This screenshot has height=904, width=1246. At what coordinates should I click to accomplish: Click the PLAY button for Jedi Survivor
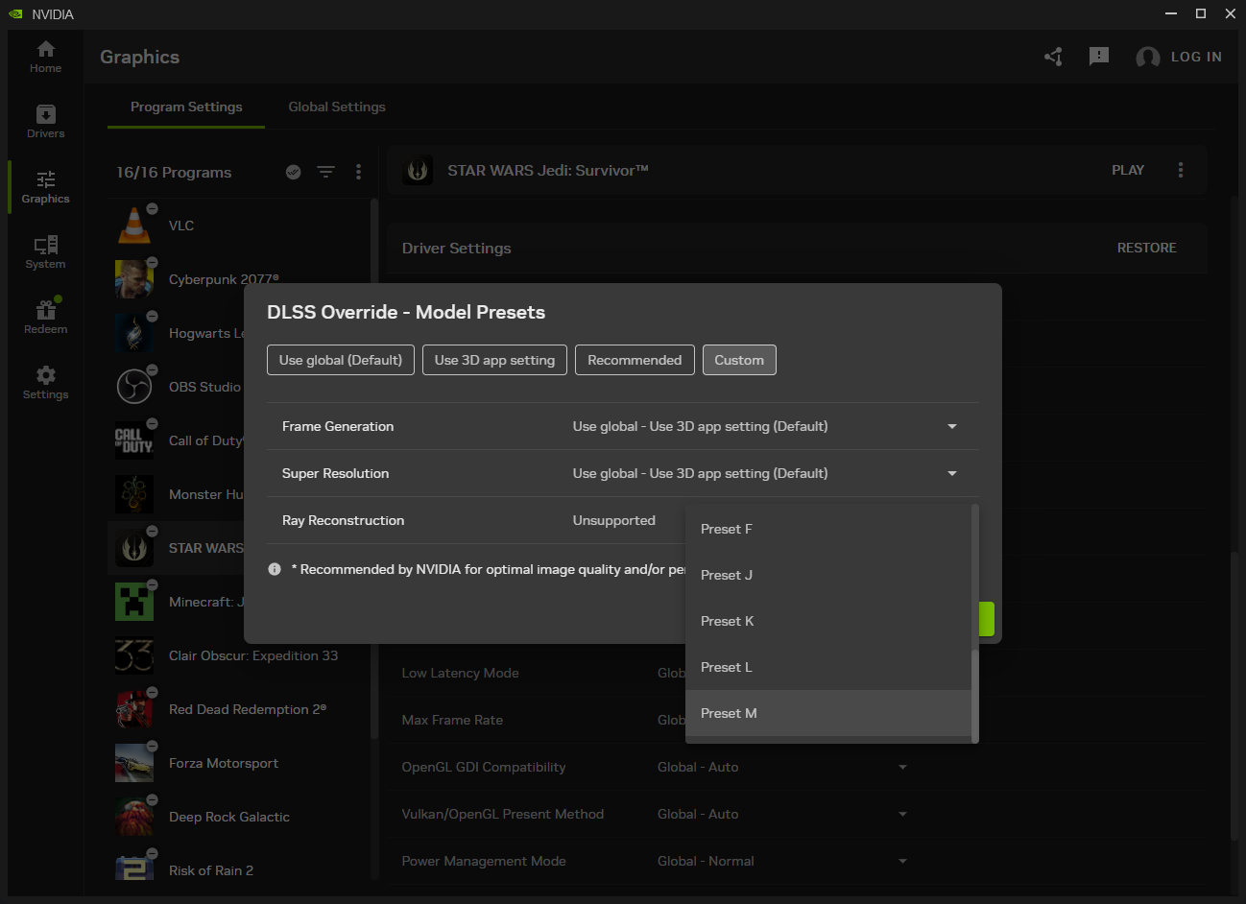(x=1127, y=170)
